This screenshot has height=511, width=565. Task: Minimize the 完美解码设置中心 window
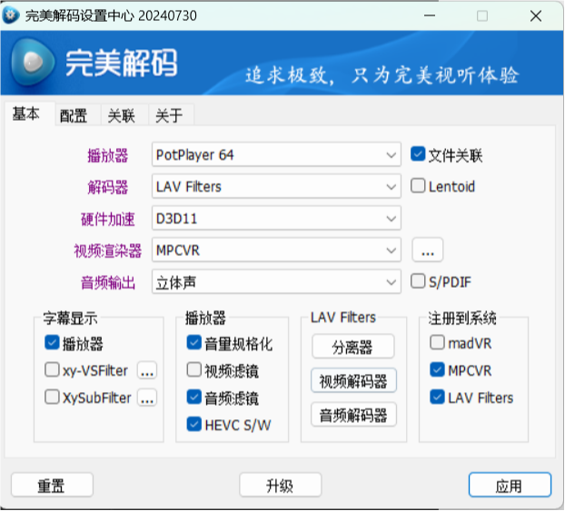(x=430, y=15)
